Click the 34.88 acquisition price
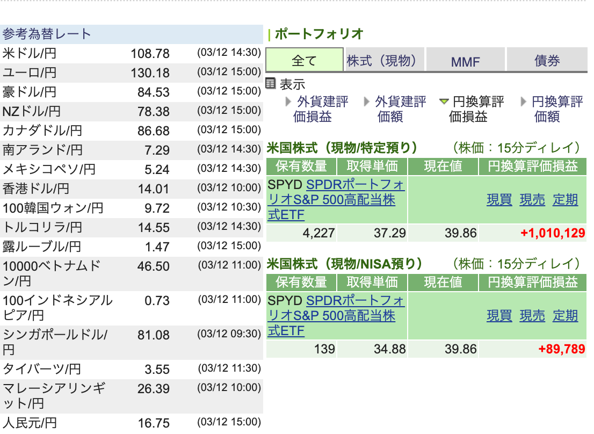594x434 pixels. (x=390, y=349)
